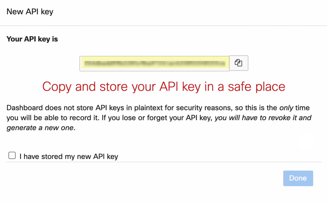The width and height of the screenshot is (327, 202).
Task: Click the "Your API key is" label
Action: (x=32, y=39)
